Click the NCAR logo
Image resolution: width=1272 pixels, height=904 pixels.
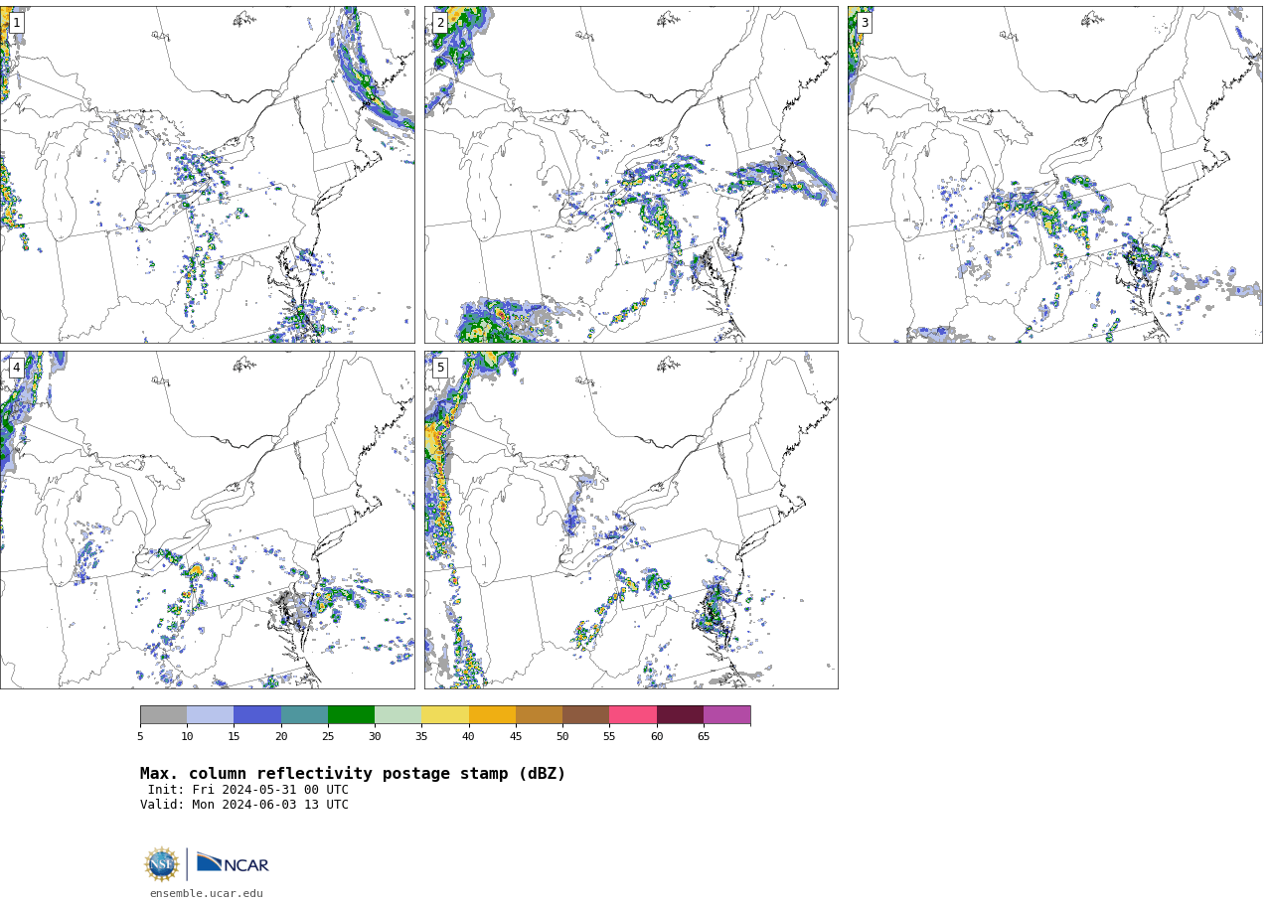[x=233, y=864]
